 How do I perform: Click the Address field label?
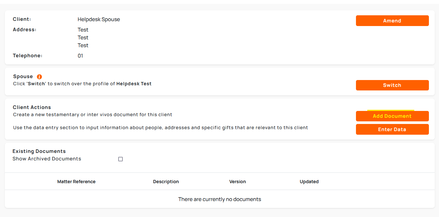pos(24,30)
